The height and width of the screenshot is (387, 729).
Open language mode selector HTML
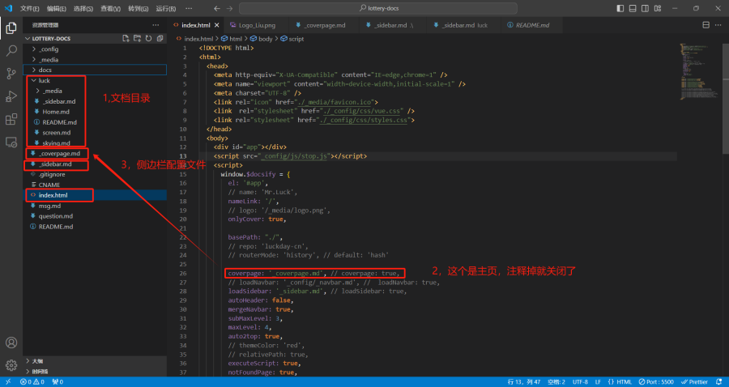620,382
